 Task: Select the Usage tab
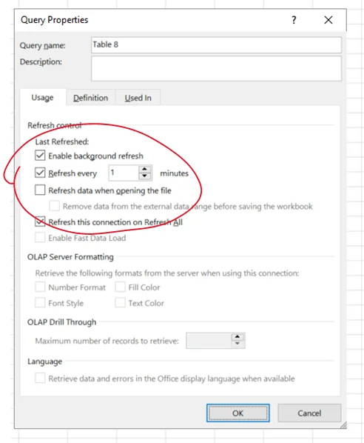click(43, 98)
